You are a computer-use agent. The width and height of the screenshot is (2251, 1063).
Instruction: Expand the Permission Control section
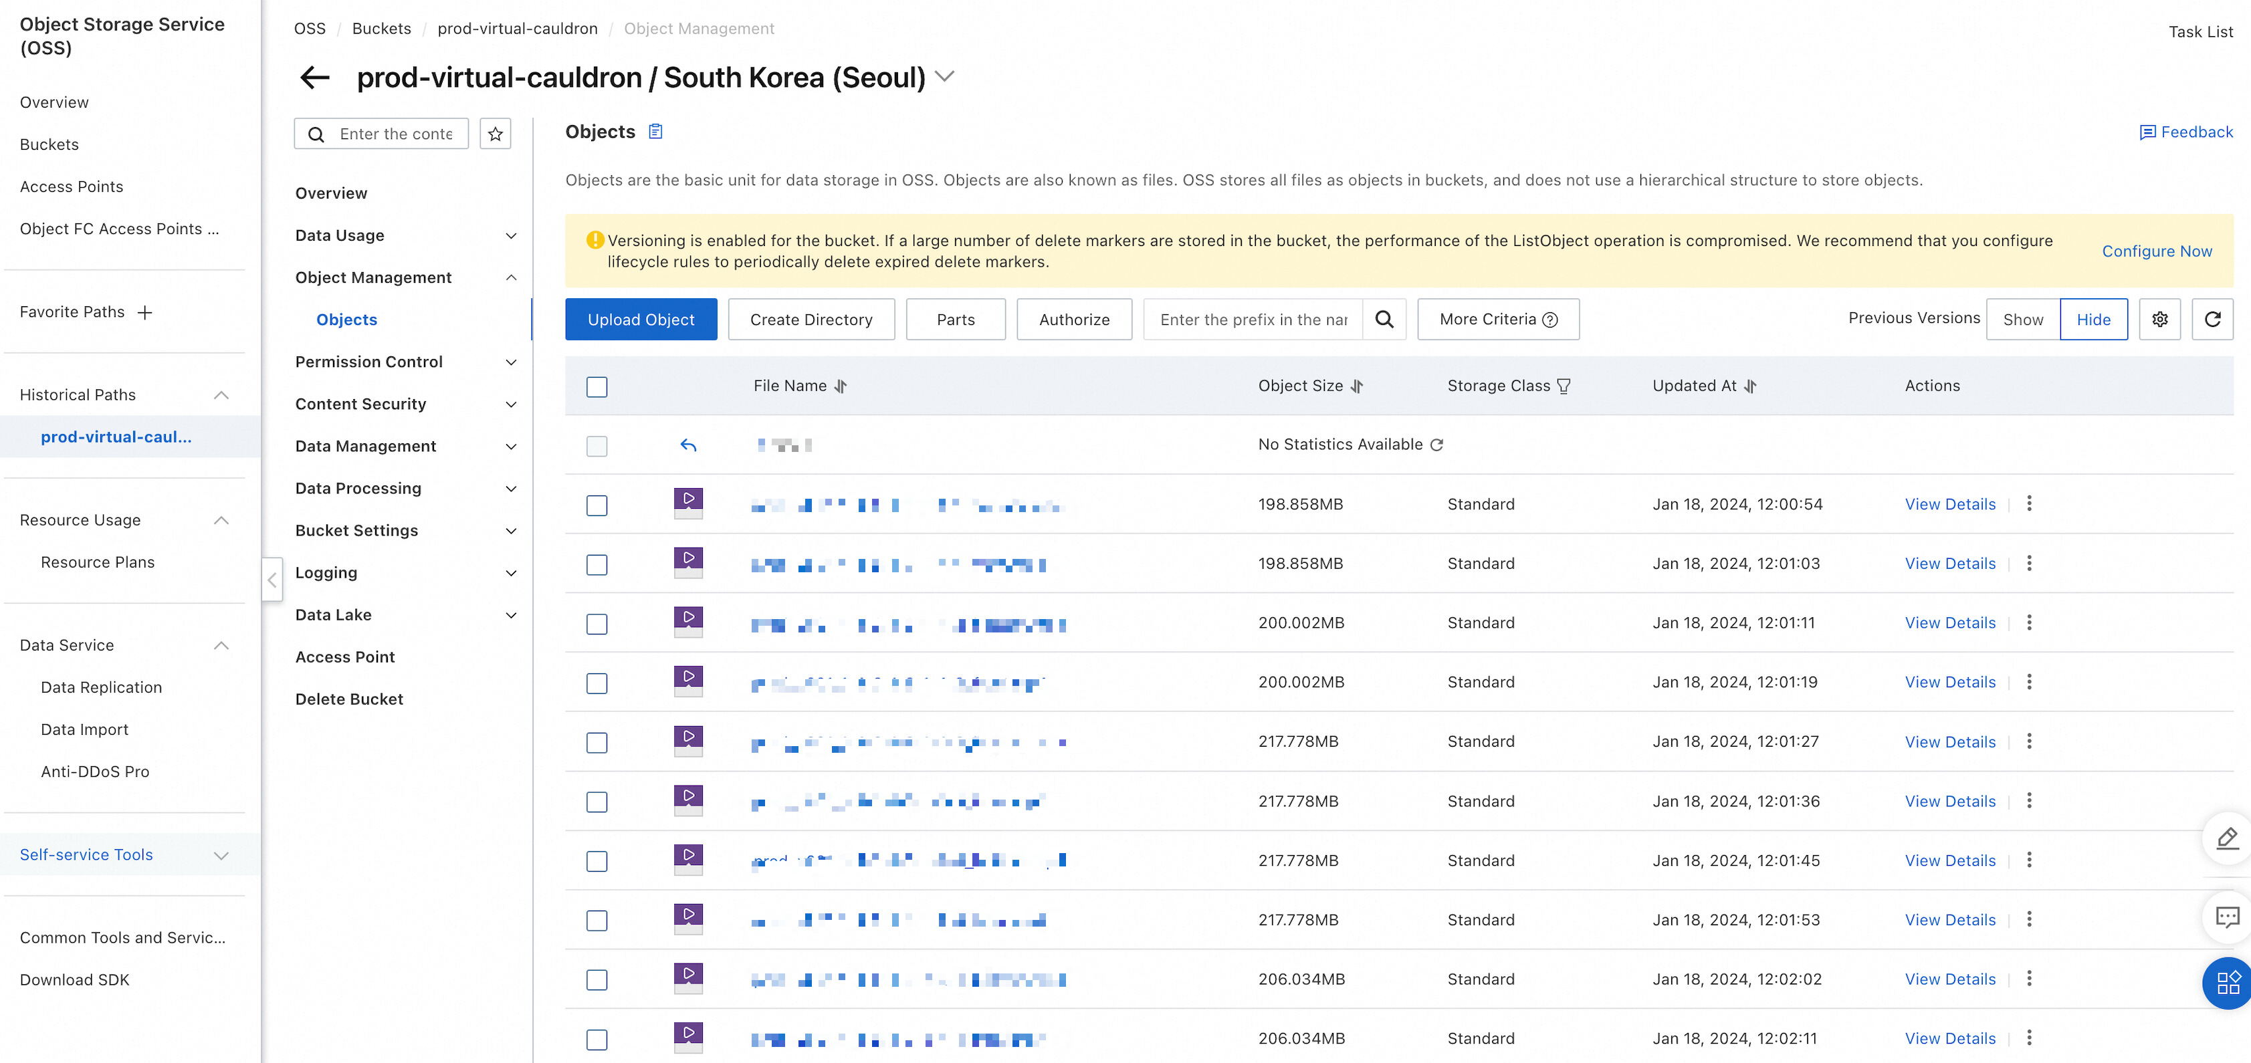(511, 362)
